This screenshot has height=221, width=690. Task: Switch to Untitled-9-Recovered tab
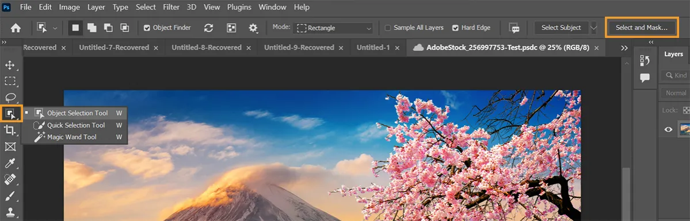pyautogui.click(x=299, y=48)
